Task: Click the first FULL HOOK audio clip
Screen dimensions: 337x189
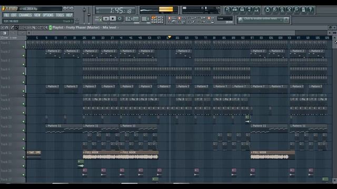Action: tap(102, 155)
